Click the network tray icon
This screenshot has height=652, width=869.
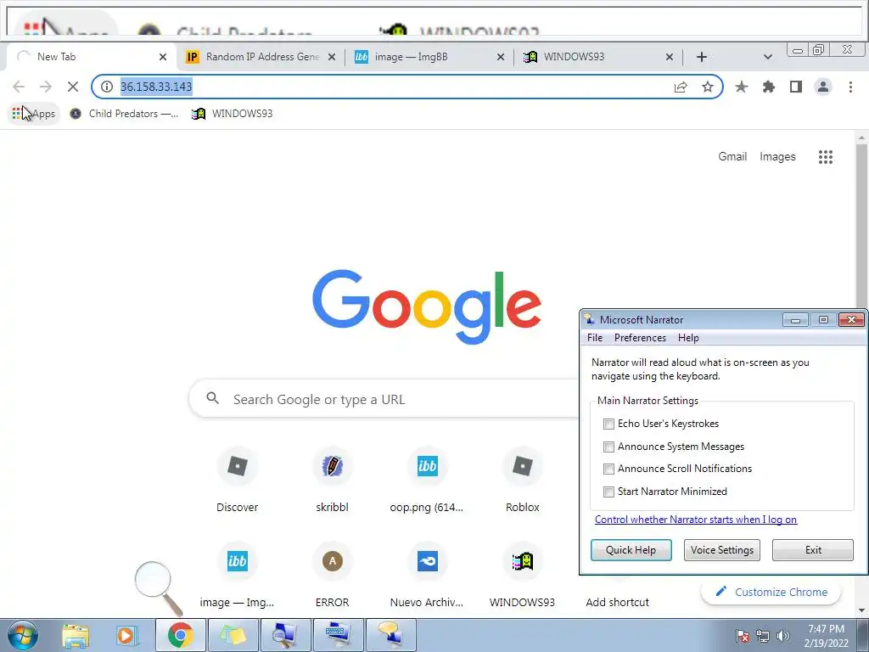[763, 637]
